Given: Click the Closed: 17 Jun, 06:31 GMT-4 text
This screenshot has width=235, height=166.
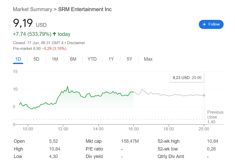Looking at the screenshot, I should point(38,43).
